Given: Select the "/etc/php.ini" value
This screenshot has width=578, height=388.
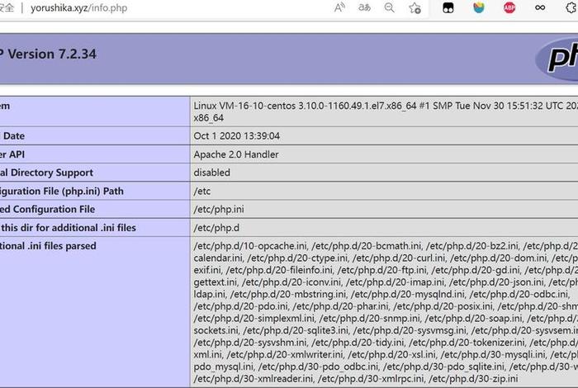Looking at the screenshot, I should [219, 210].
